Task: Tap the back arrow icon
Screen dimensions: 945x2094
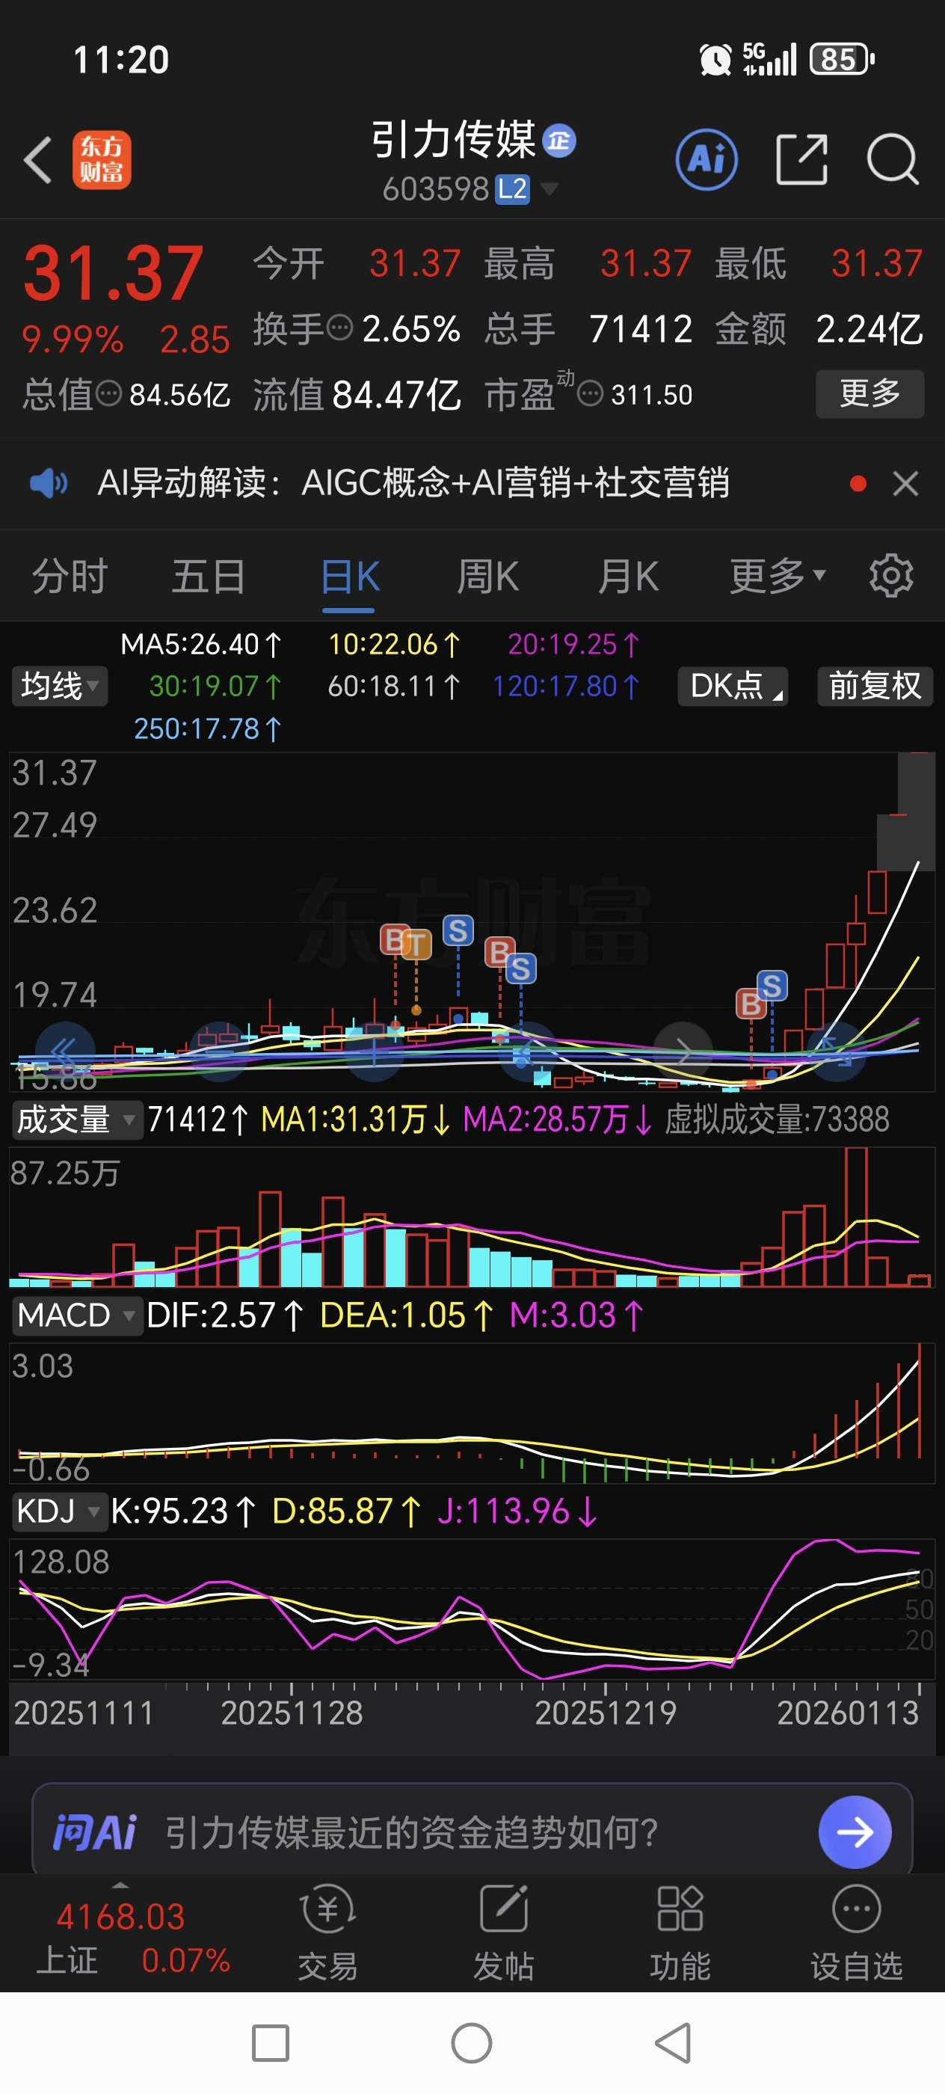Action: tap(38, 159)
